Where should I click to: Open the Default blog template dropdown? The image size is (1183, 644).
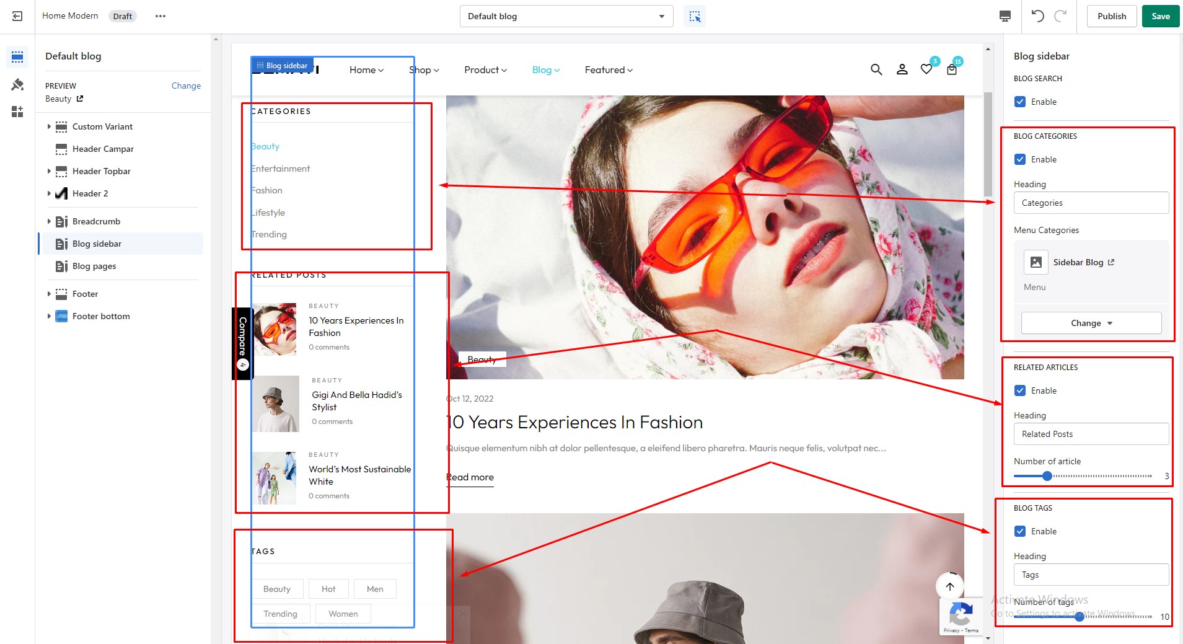(566, 16)
